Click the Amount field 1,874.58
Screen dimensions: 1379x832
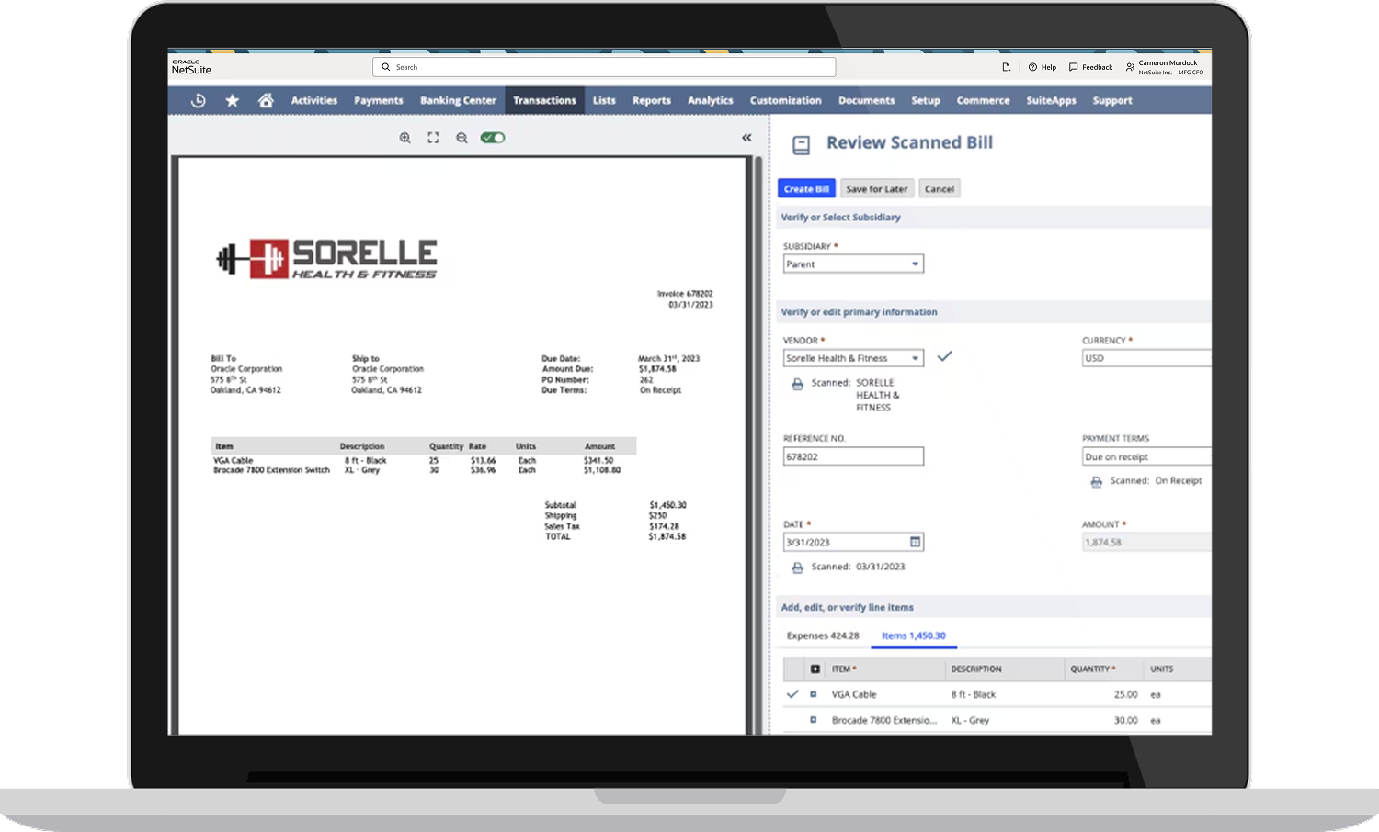pos(1146,542)
